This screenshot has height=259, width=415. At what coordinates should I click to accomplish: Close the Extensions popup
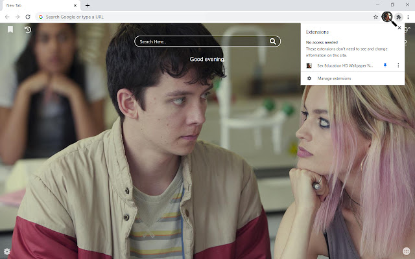point(399,28)
